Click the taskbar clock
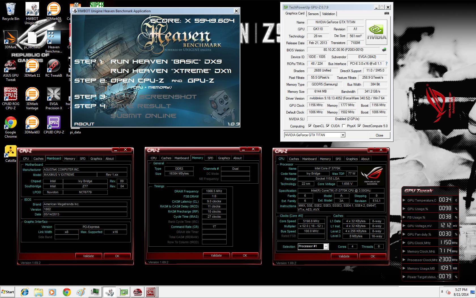The height and width of the screenshot is (298, 476). click(461, 292)
